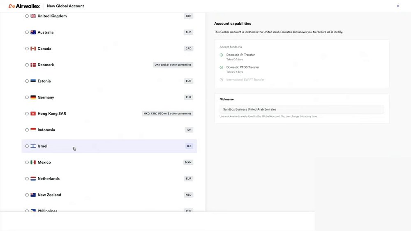Click the Mexico flag icon

click(33, 162)
